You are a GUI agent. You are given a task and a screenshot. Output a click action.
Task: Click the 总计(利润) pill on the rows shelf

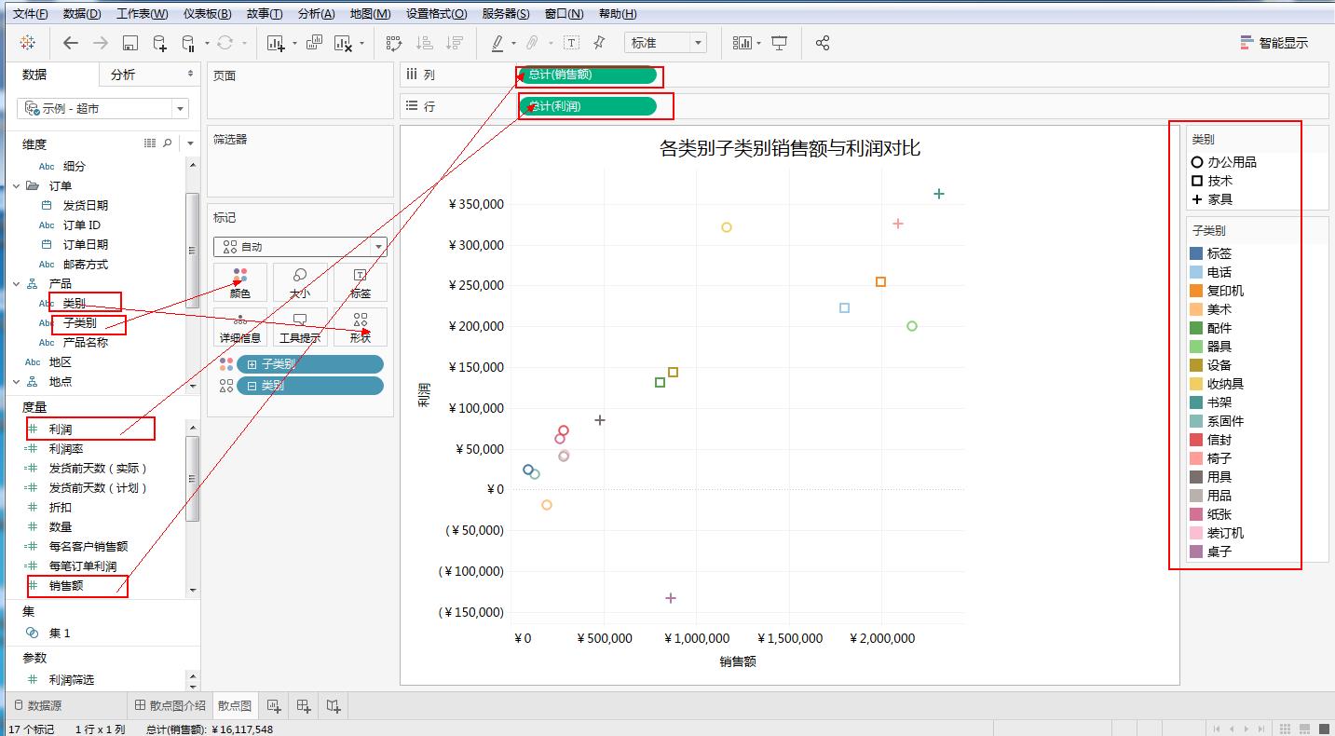click(589, 106)
